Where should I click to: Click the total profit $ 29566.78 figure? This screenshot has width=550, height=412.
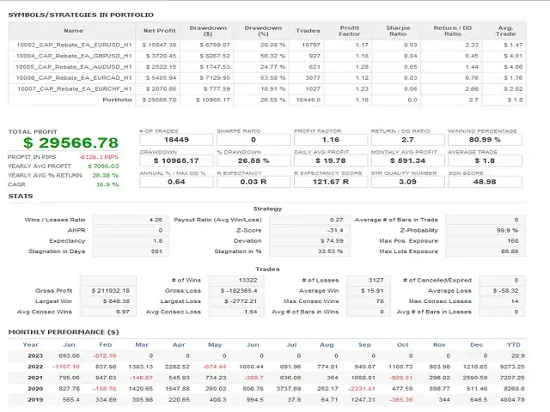coord(70,143)
